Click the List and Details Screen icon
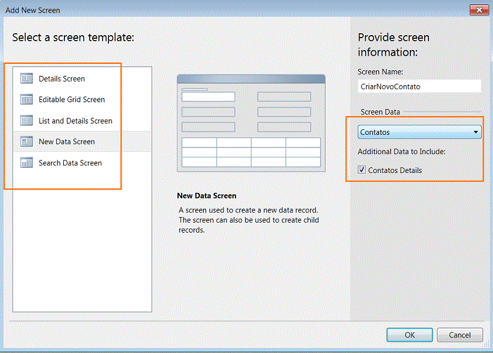Screen dimensions: 493x353 click(x=26, y=120)
